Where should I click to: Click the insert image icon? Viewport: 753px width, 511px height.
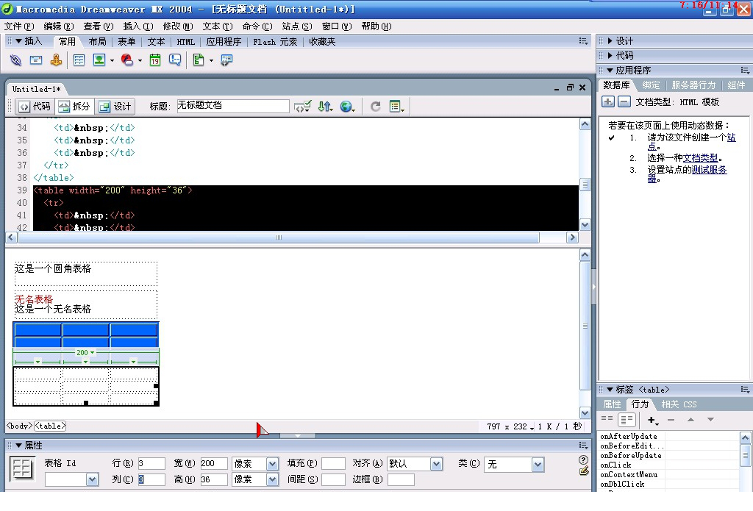tap(99, 60)
